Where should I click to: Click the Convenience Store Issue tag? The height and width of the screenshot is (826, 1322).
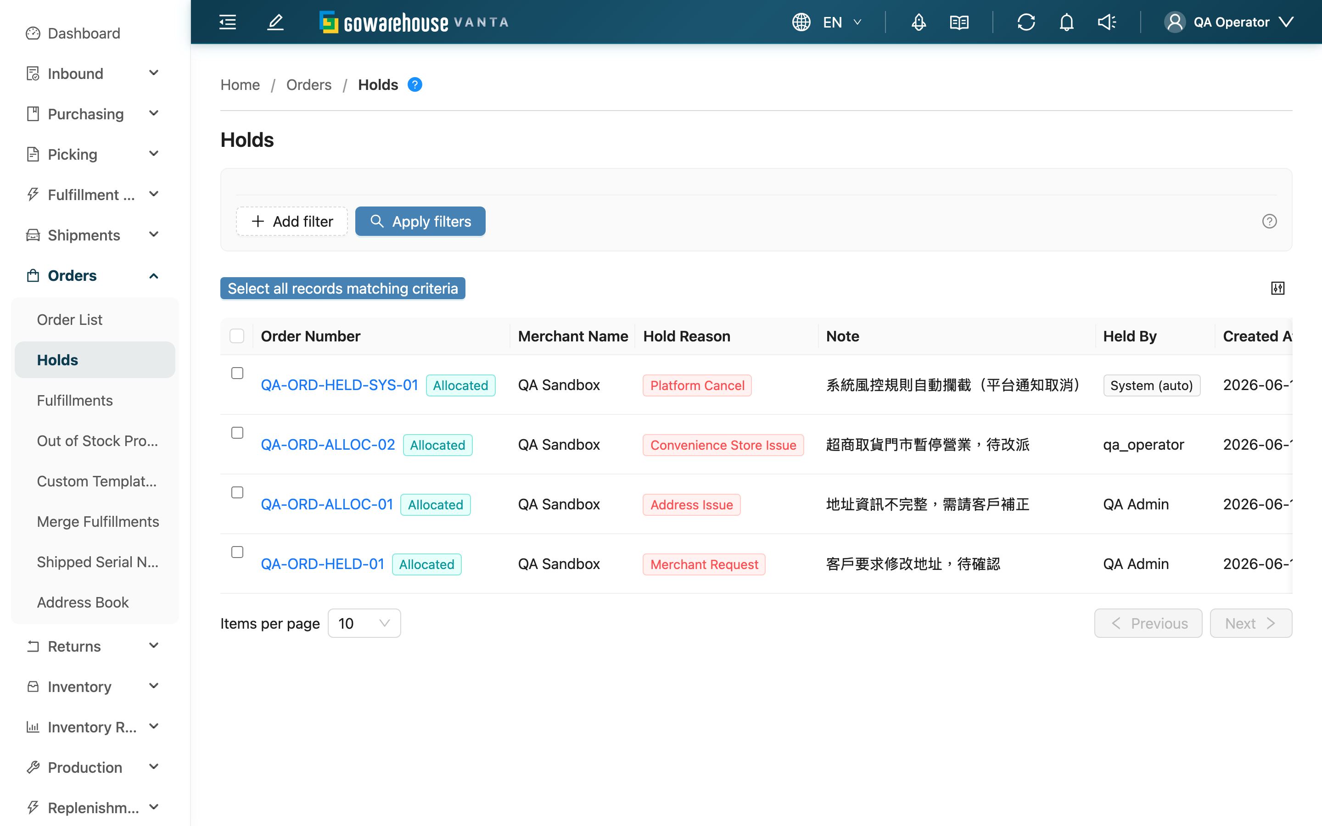coord(723,445)
